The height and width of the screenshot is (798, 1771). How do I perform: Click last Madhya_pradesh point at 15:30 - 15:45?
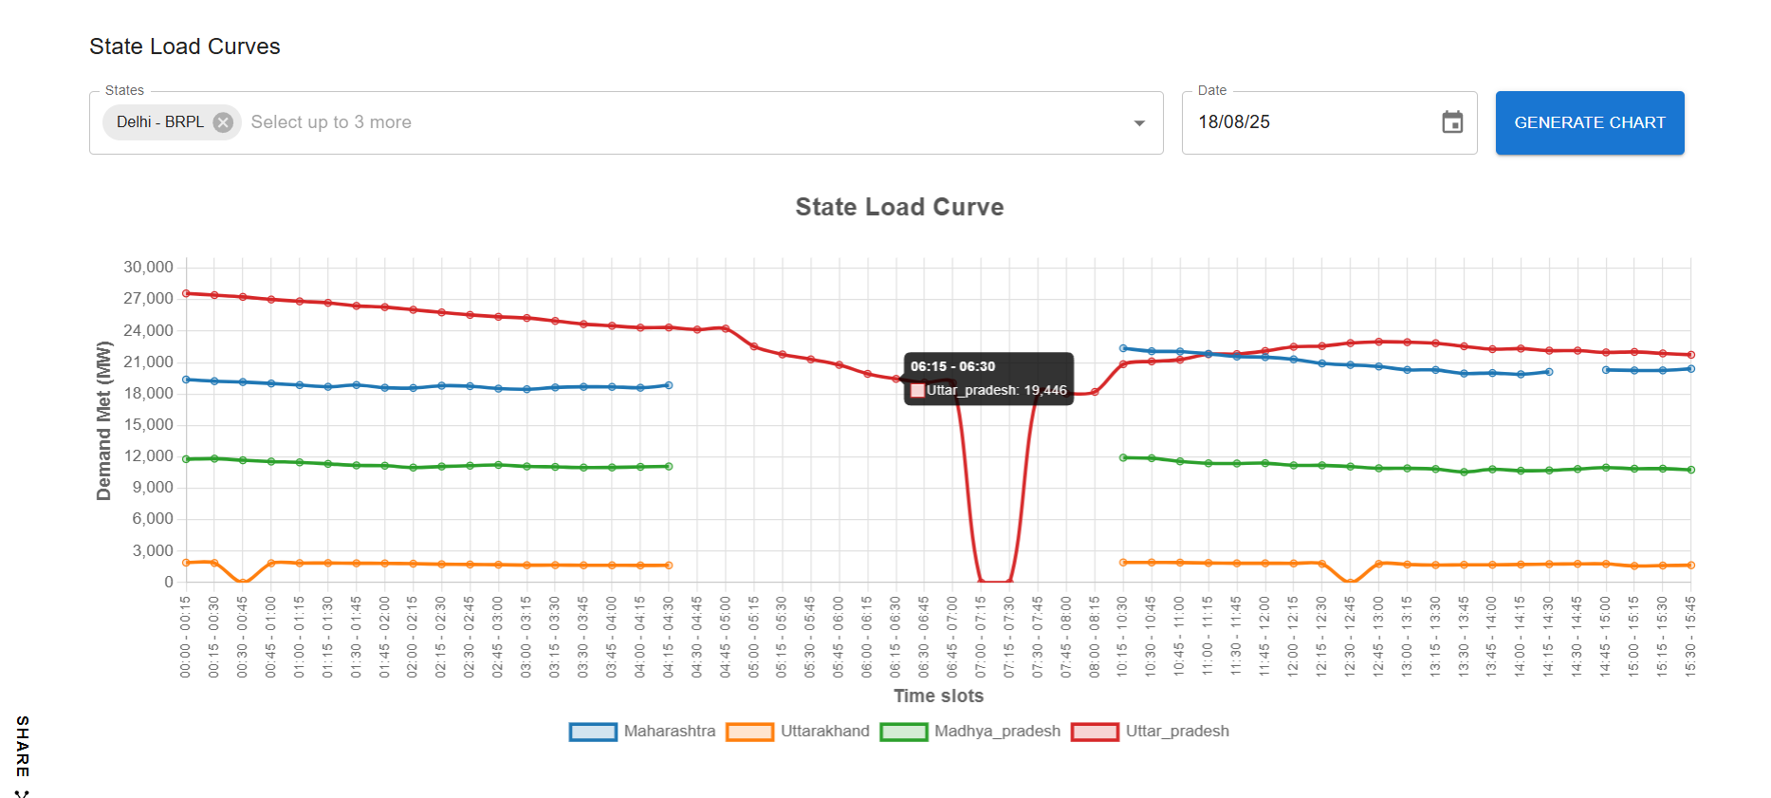click(1690, 470)
